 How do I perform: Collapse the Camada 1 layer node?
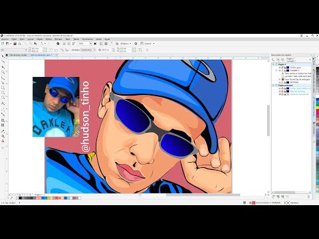pos(276,70)
